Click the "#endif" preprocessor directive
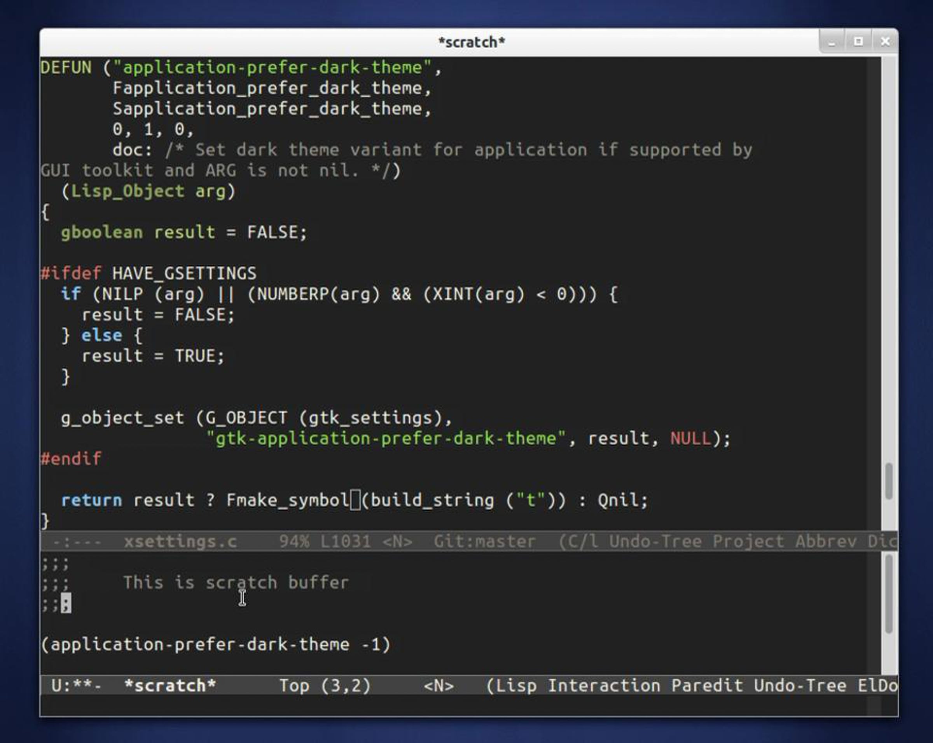Screen dimensions: 933x743 pos(71,459)
